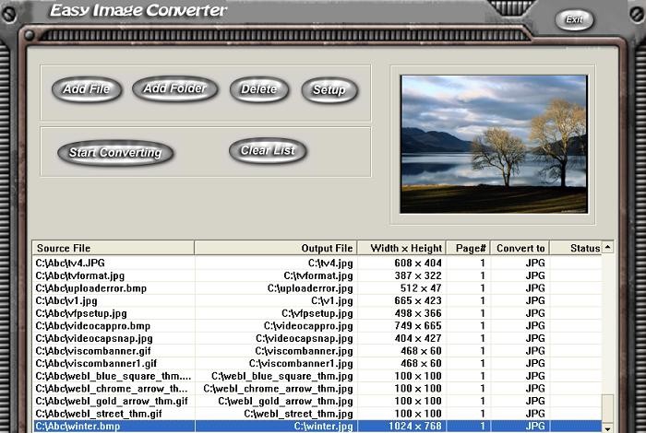Open the Setup options
This screenshot has height=433, width=646.
(x=329, y=90)
